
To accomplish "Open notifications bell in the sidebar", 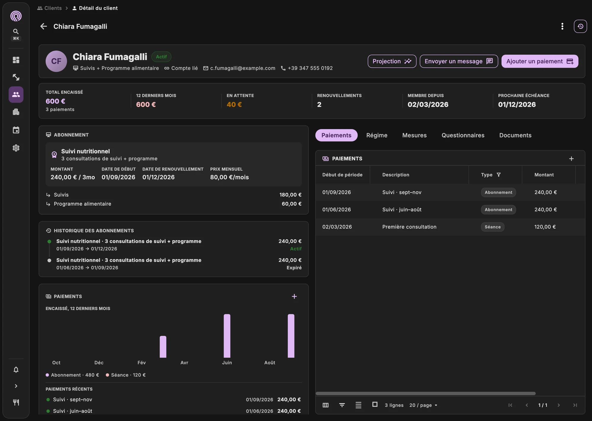I will tap(16, 369).
